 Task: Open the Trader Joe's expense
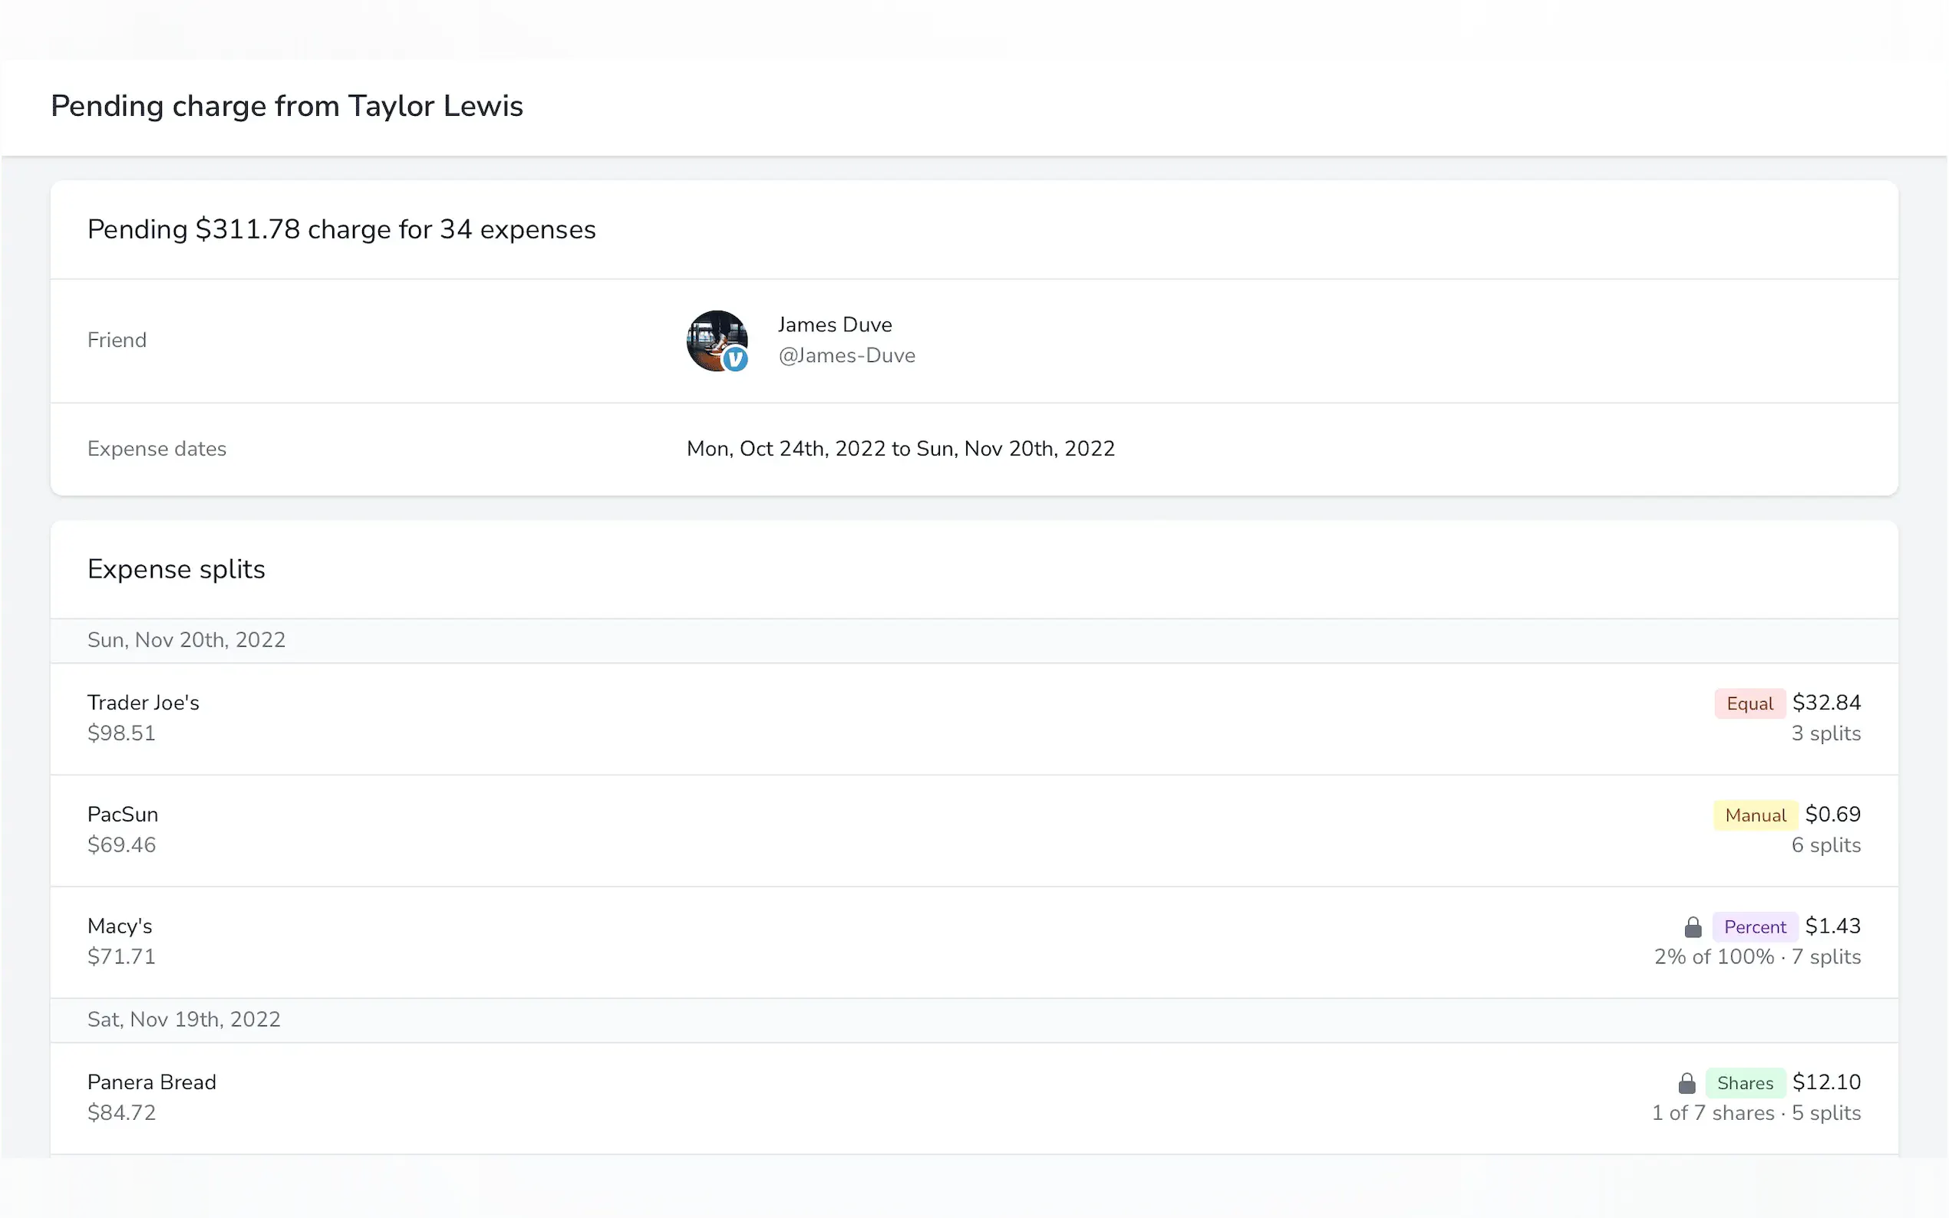pos(143,703)
